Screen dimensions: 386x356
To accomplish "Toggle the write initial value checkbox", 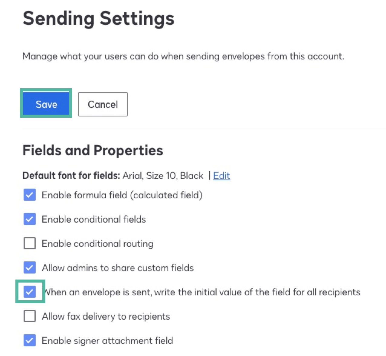I will (x=30, y=292).
